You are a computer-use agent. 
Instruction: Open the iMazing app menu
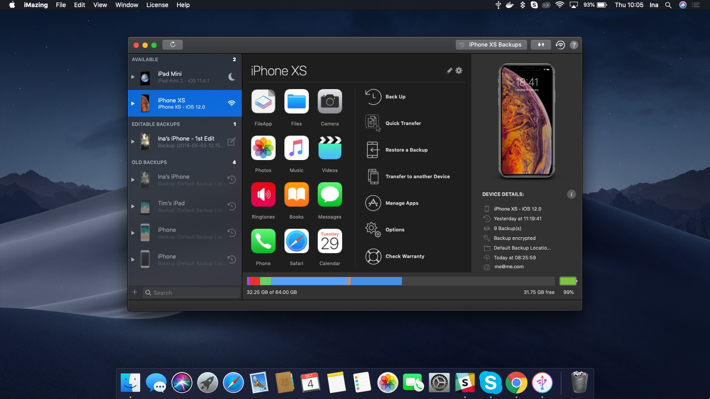pyautogui.click(x=35, y=5)
